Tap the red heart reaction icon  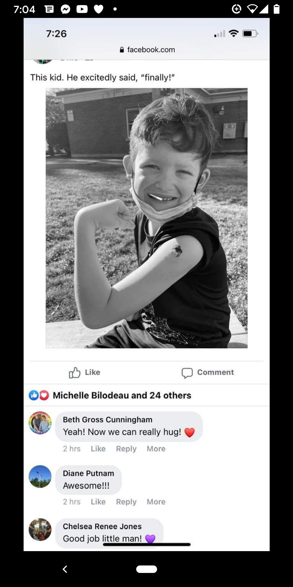pyautogui.click(x=44, y=395)
